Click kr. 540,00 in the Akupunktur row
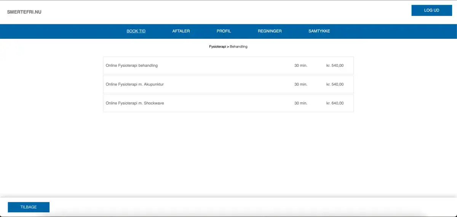Viewport: 457px width, 217px height. pyautogui.click(x=335, y=84)
